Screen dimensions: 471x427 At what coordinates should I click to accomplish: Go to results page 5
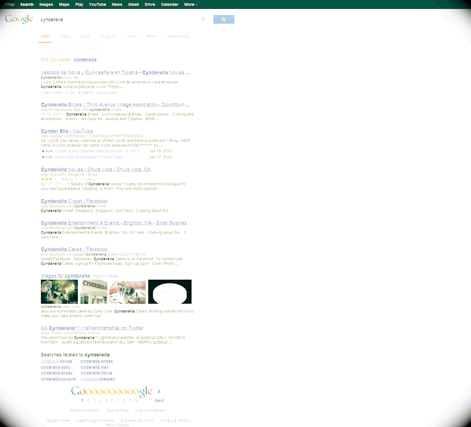[x=106, y=400]
